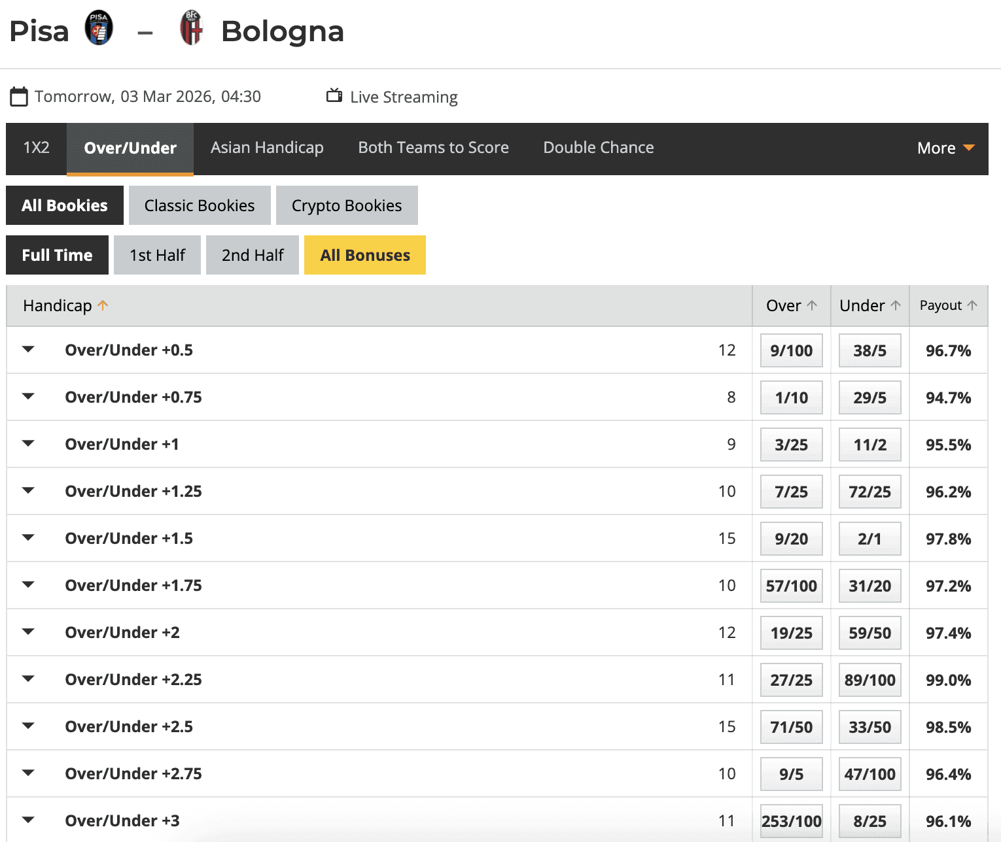Click the All Bonuses button
1001x842 pixels.
pyautogui.click(x=364, y=254)
